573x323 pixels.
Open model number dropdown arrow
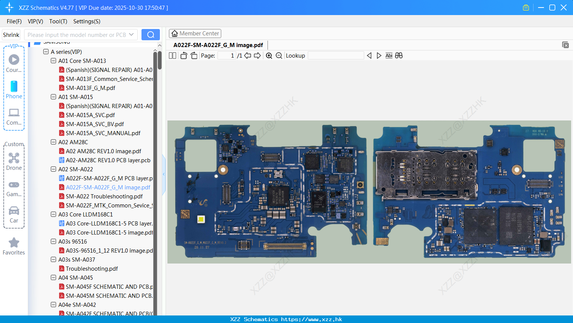click(131, 35)
